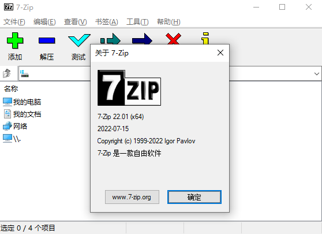Open the 文件(F) menu
322x234 pixels.
click(x=14, y=21)
